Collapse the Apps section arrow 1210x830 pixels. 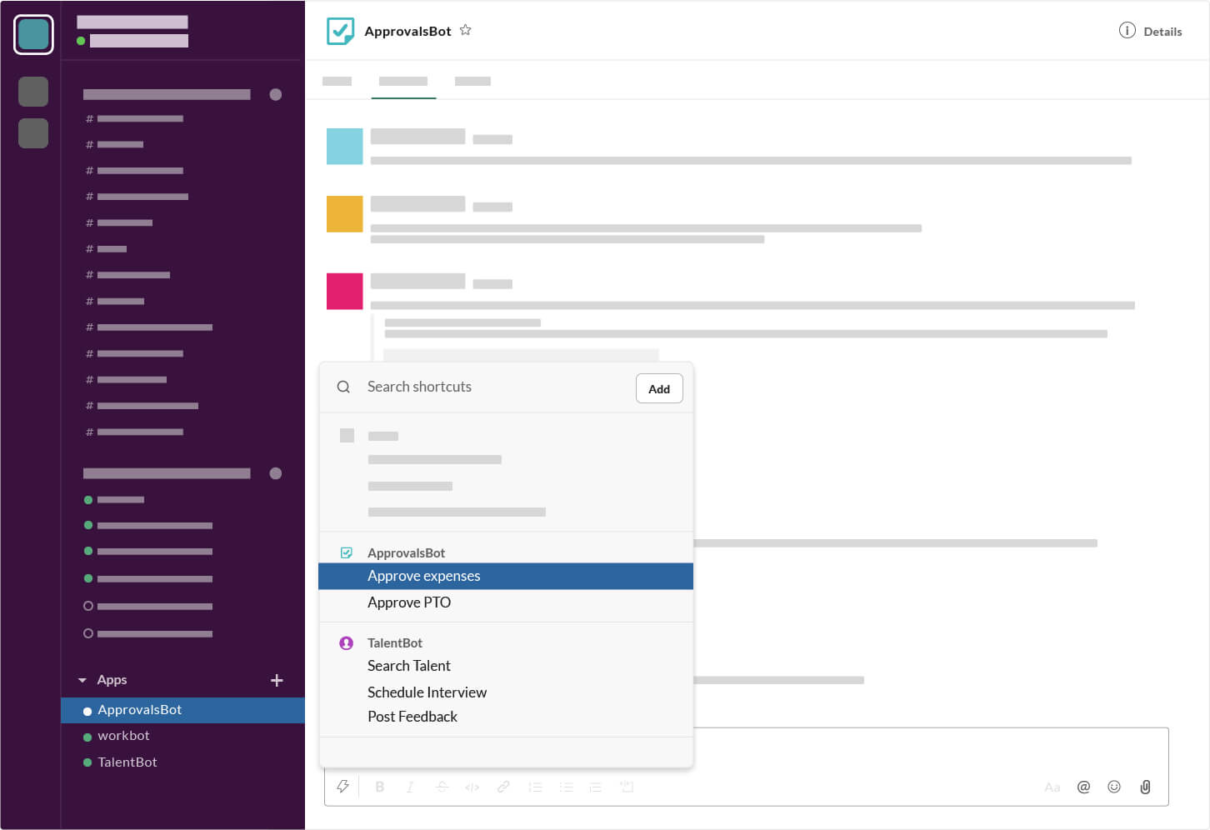pyautogui.click(x=82, y=680)
